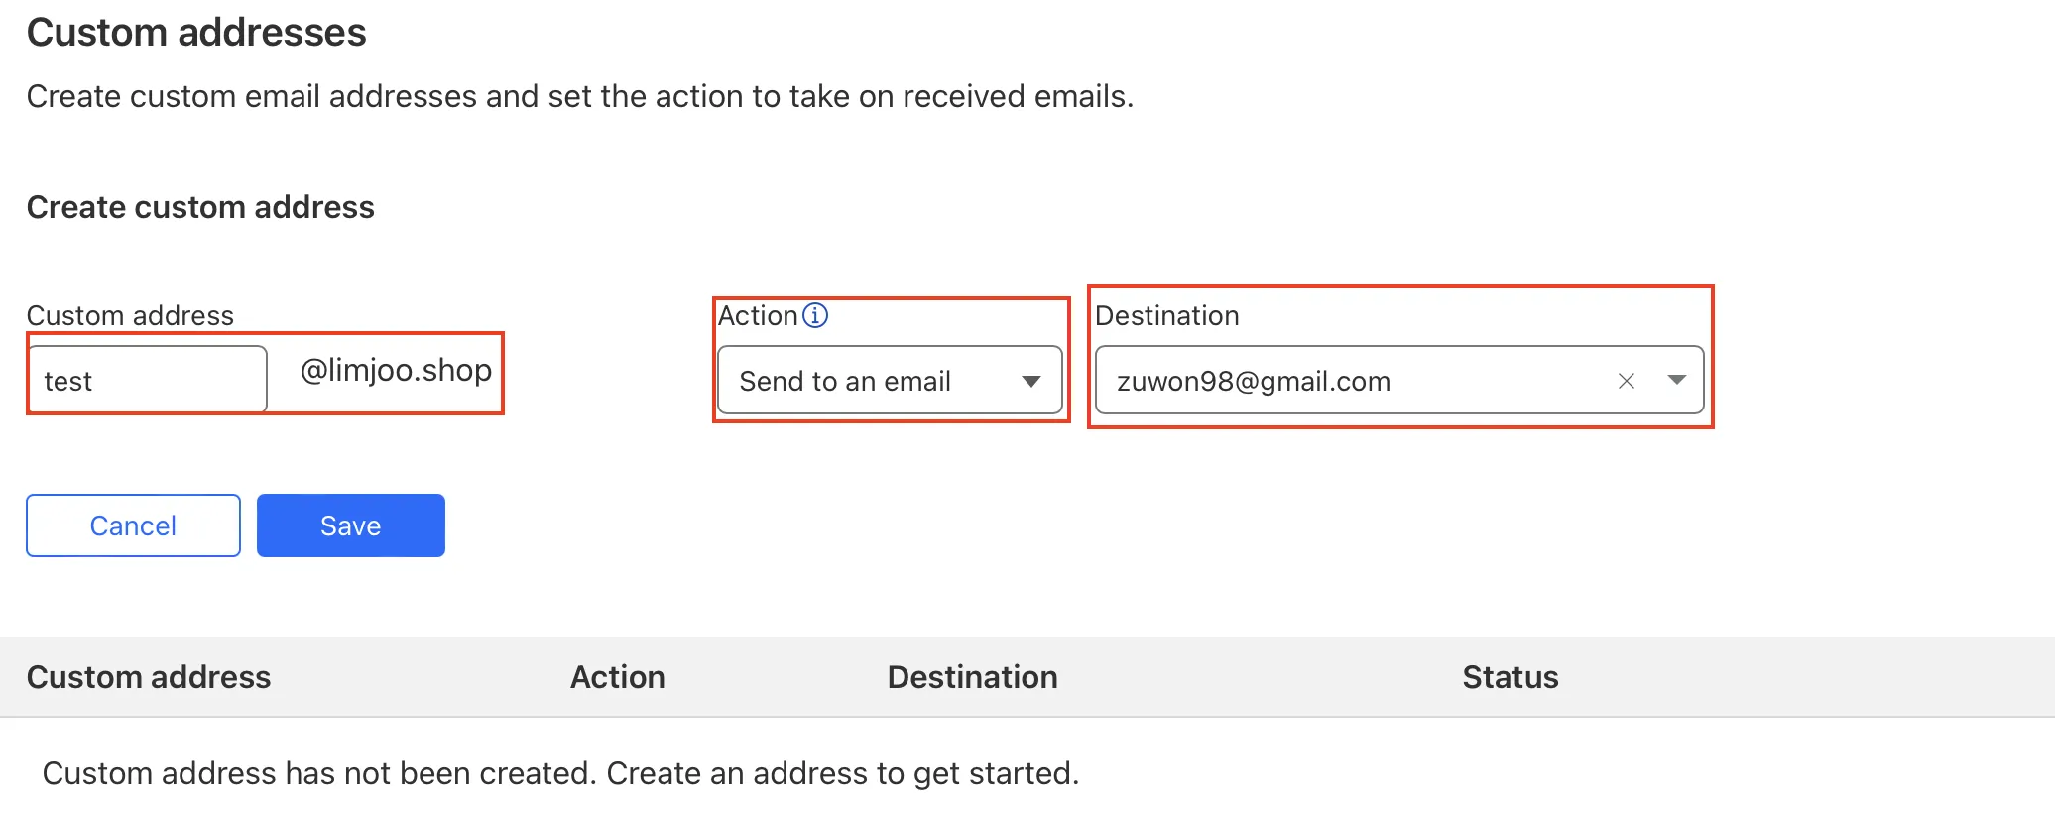Click the "has not been created" empty message

pos(560,773)
